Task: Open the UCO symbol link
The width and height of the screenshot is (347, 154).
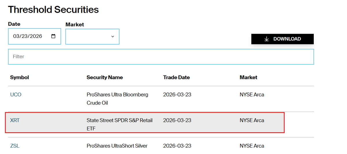Action: coord(16,95)
